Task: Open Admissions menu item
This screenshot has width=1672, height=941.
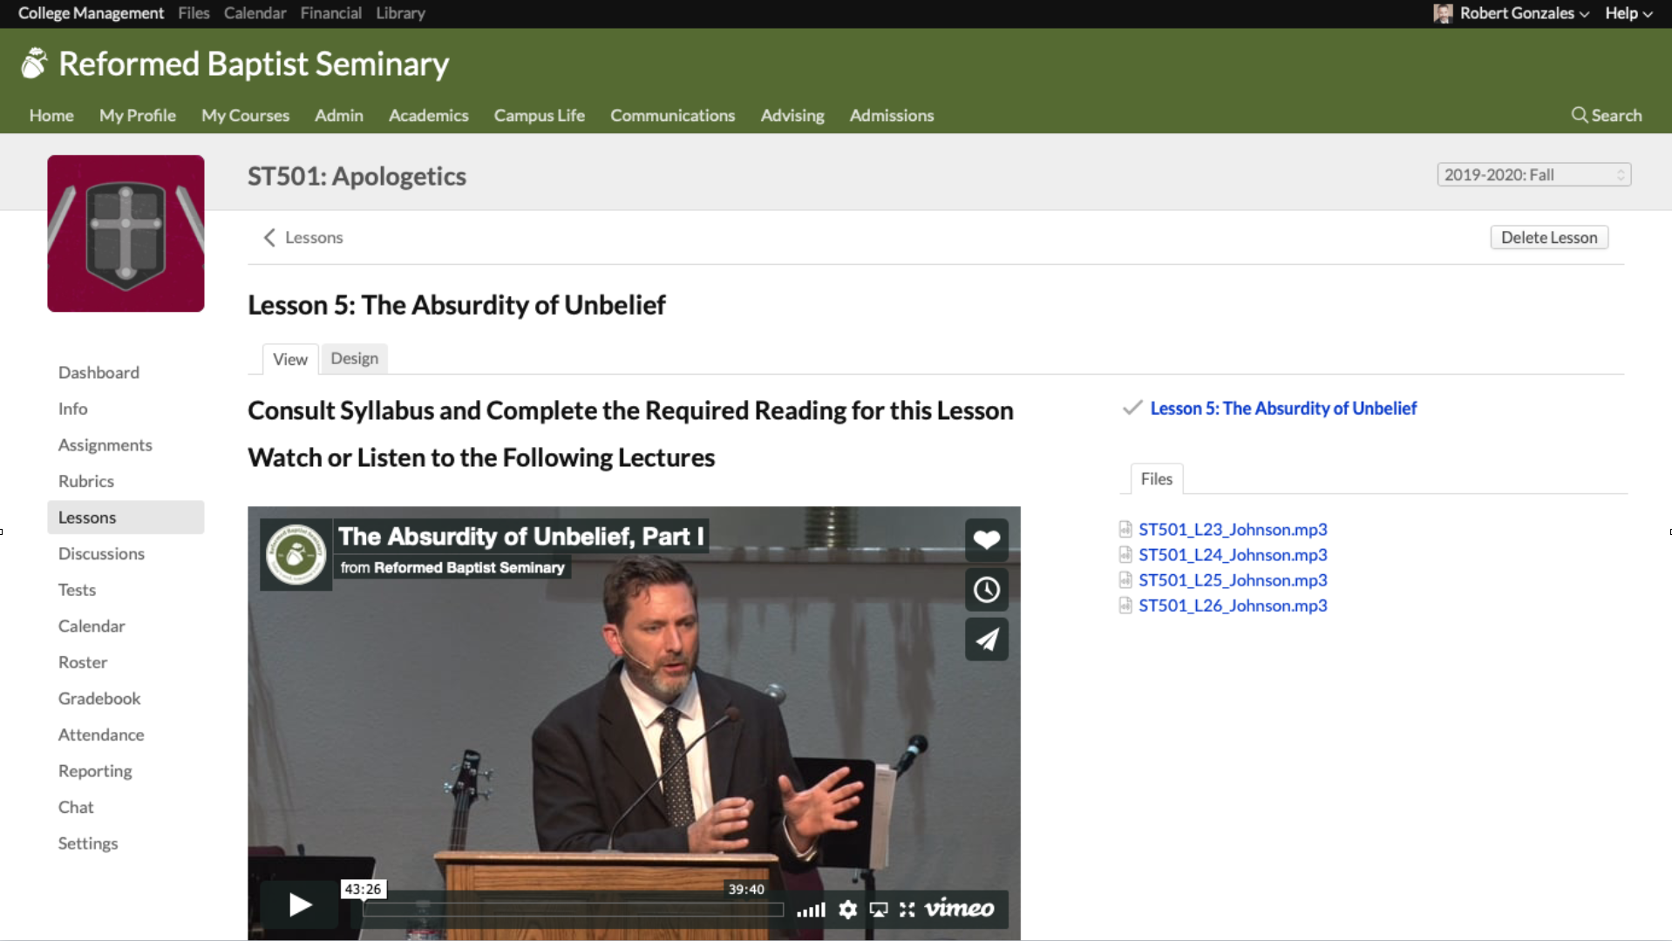Action: pyautogui.click(x=891, y=115)
